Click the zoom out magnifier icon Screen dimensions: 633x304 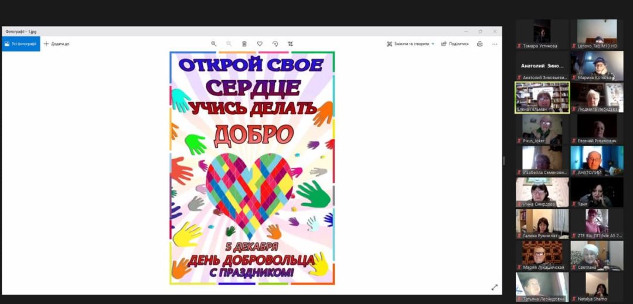point(229,44)
